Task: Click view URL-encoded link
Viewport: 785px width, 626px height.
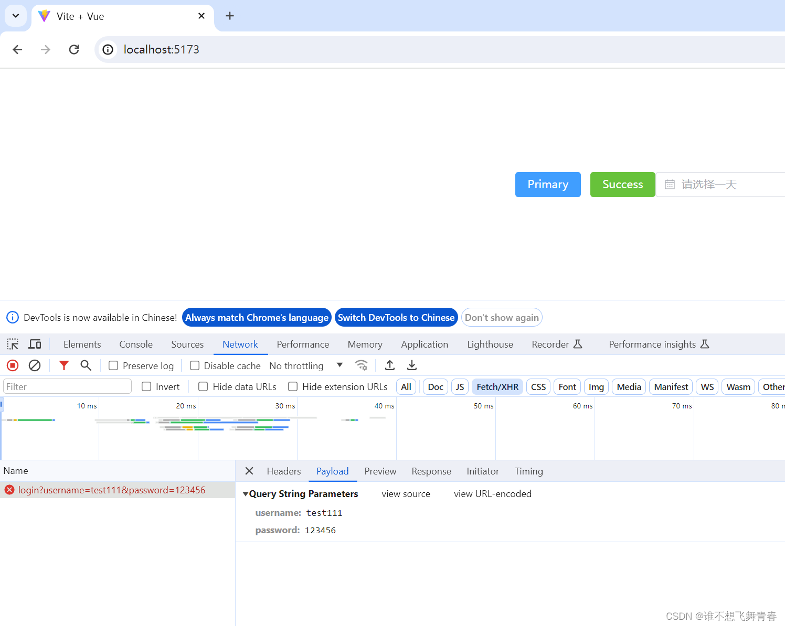Action: coord(493,494)
